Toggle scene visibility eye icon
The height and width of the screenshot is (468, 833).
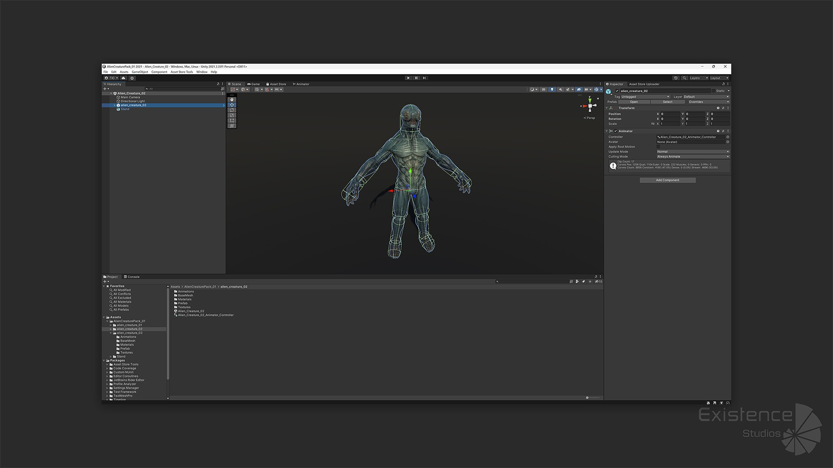tap(578, 90)
